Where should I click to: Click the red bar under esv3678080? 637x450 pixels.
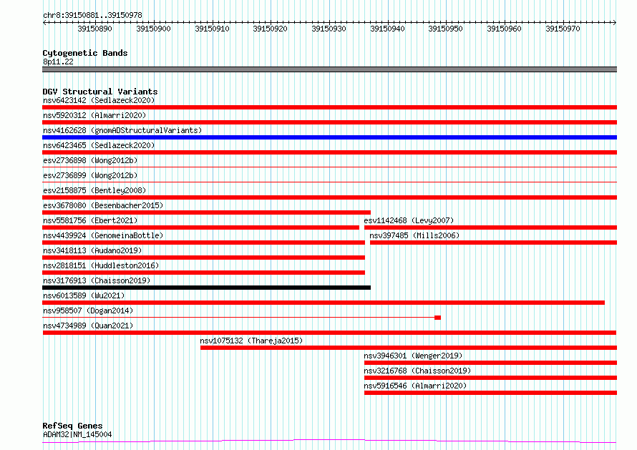(x=206, y=212)
